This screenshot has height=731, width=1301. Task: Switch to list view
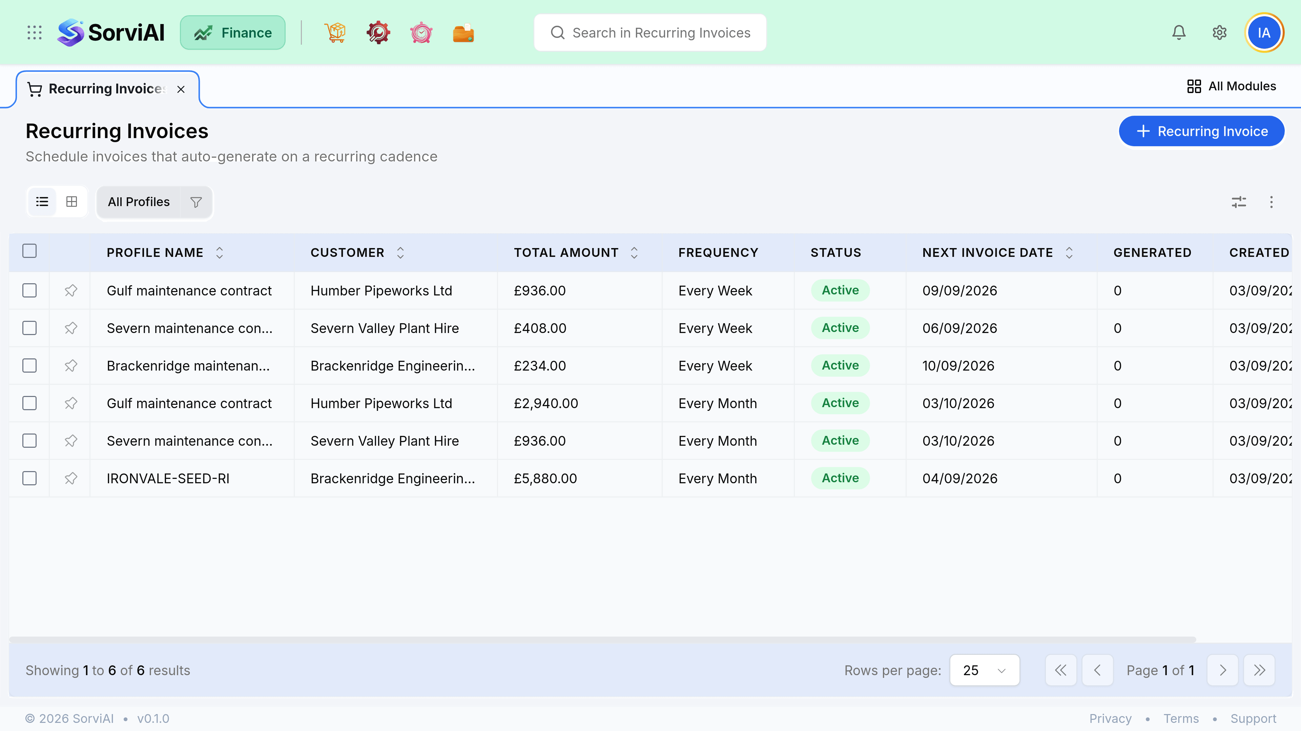42,202
